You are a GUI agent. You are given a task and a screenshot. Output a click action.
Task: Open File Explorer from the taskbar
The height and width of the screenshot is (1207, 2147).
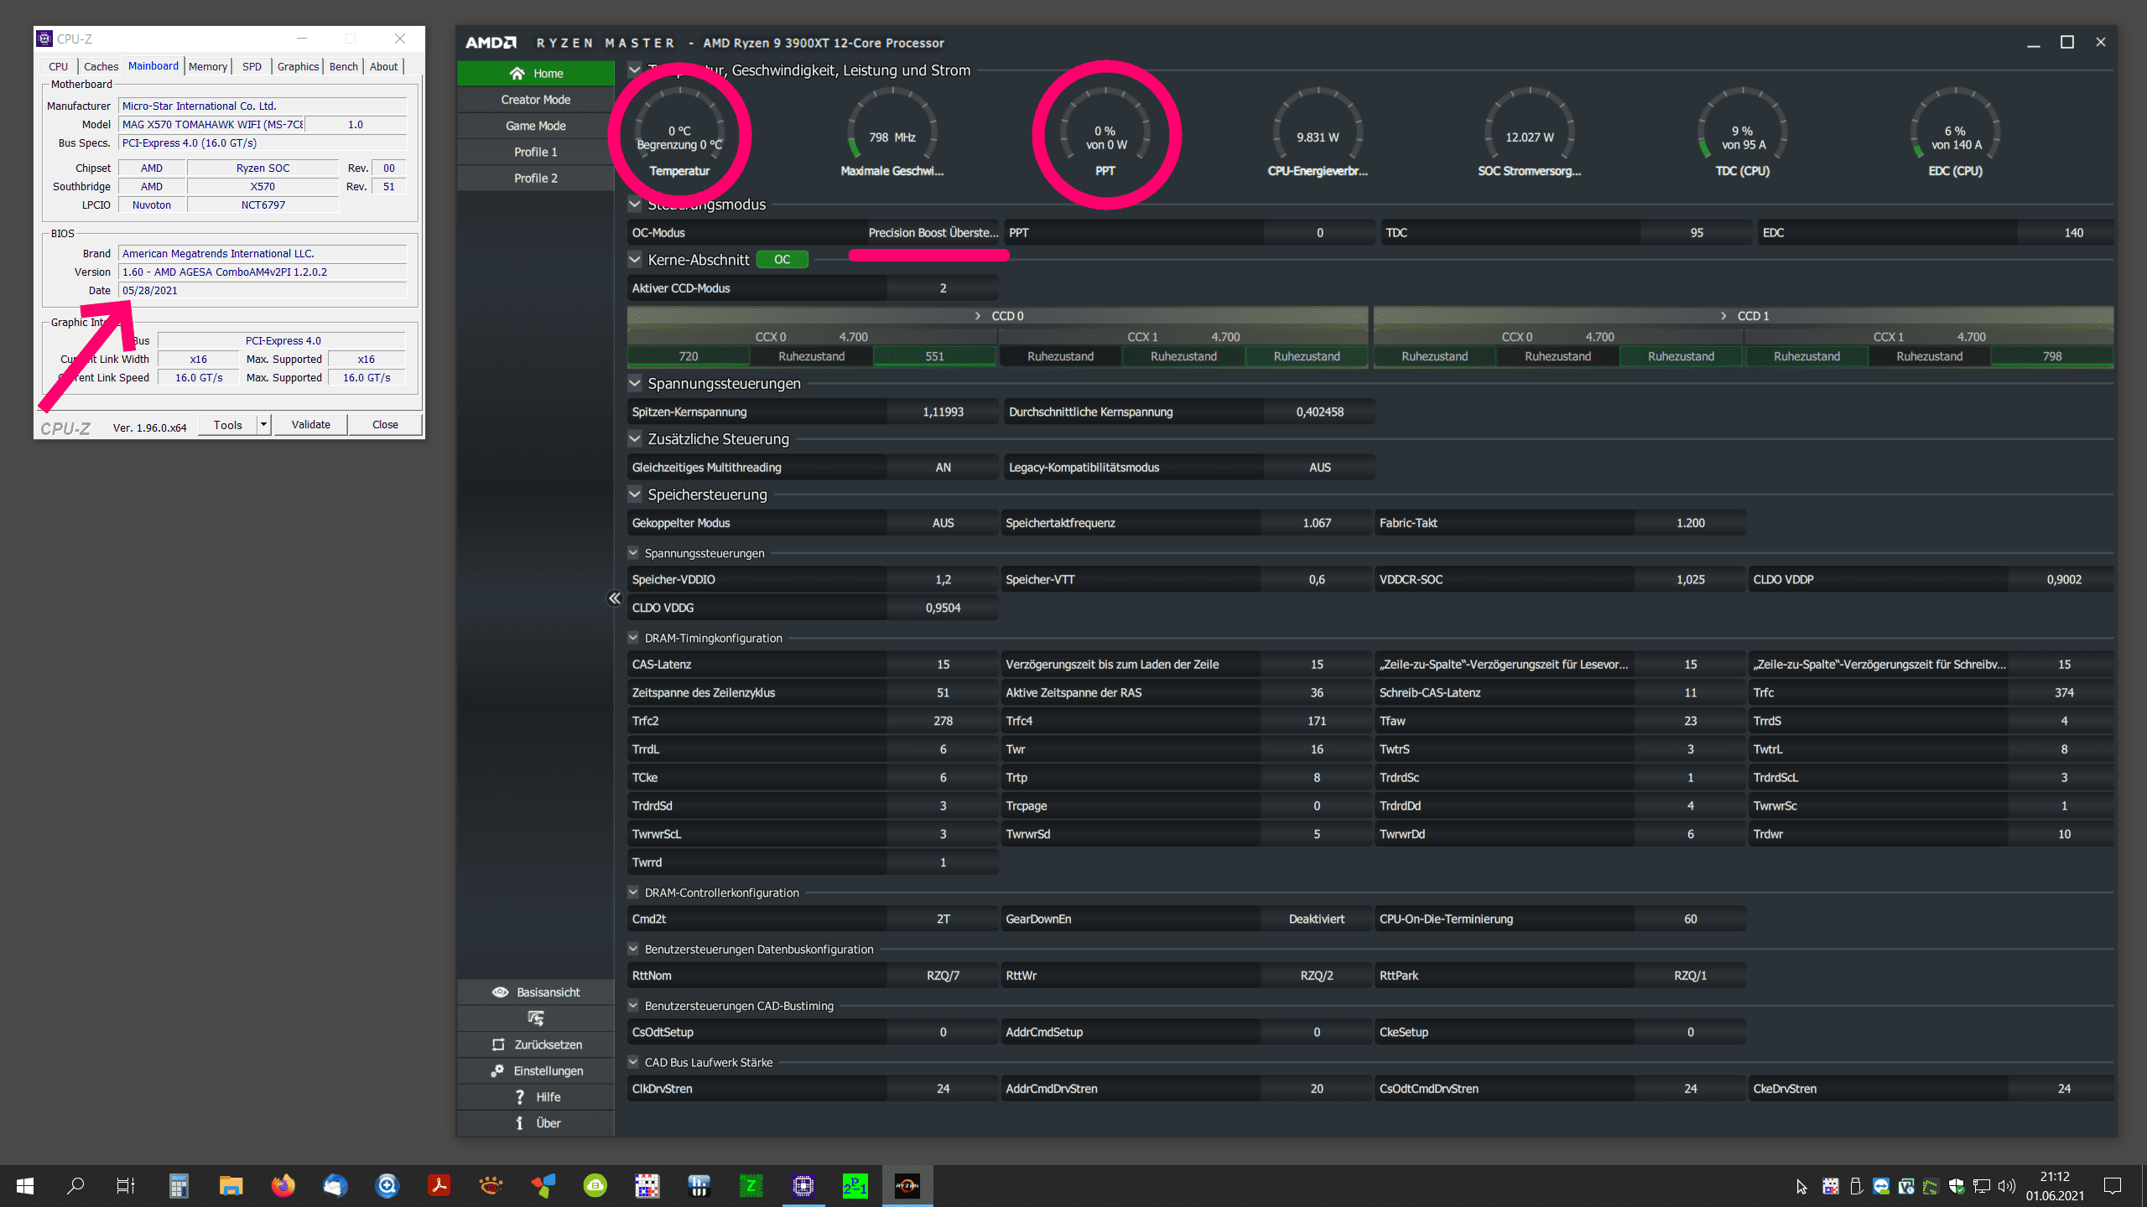pyautogui.click(x=231, y=1185)
